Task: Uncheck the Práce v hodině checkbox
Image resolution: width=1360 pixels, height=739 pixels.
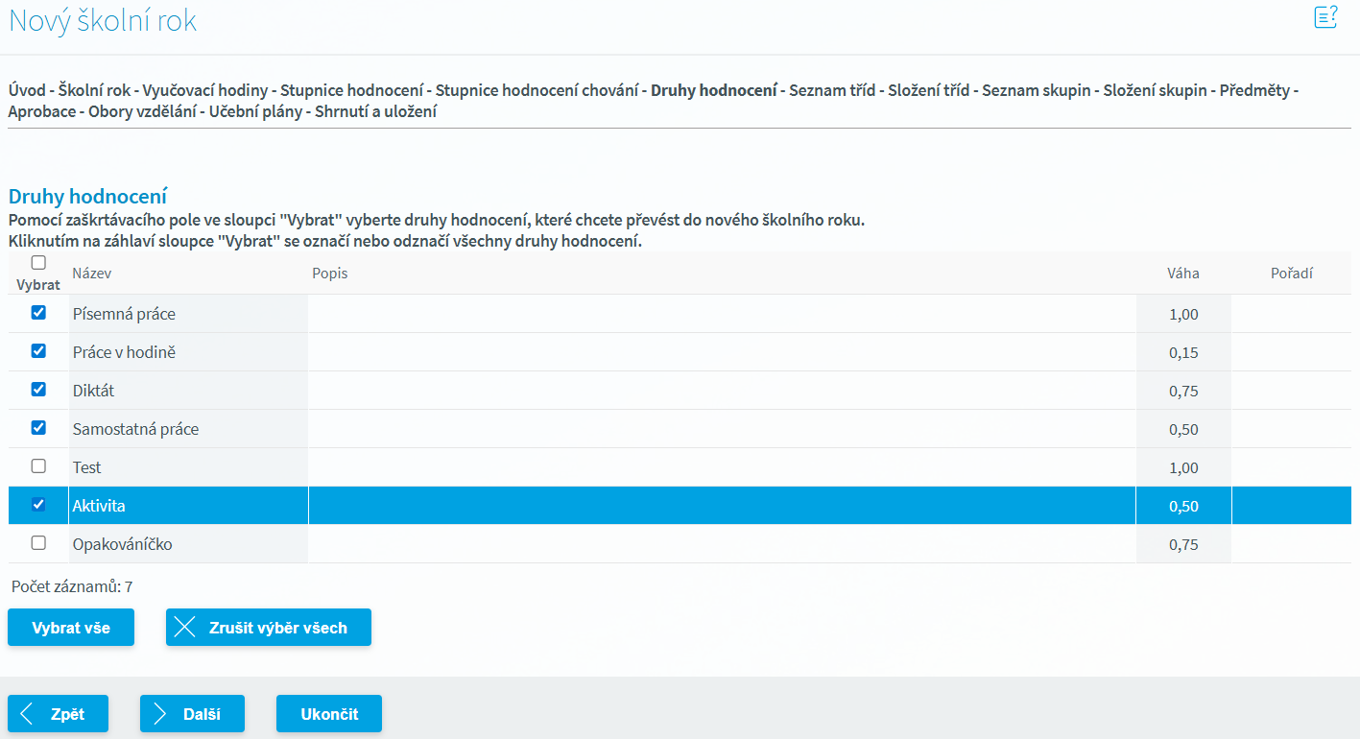Action: (38, 351)
